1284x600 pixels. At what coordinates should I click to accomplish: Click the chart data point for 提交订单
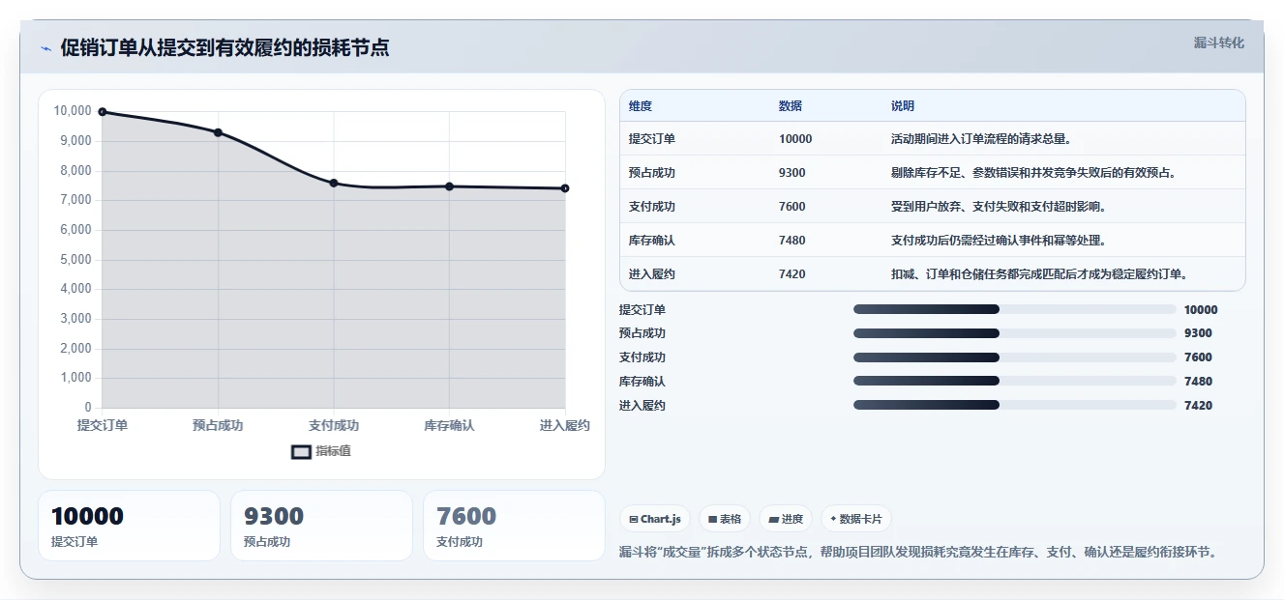coord(103,112)
